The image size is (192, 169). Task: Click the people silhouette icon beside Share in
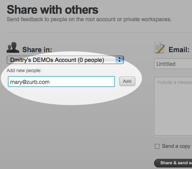pos(13,47)
